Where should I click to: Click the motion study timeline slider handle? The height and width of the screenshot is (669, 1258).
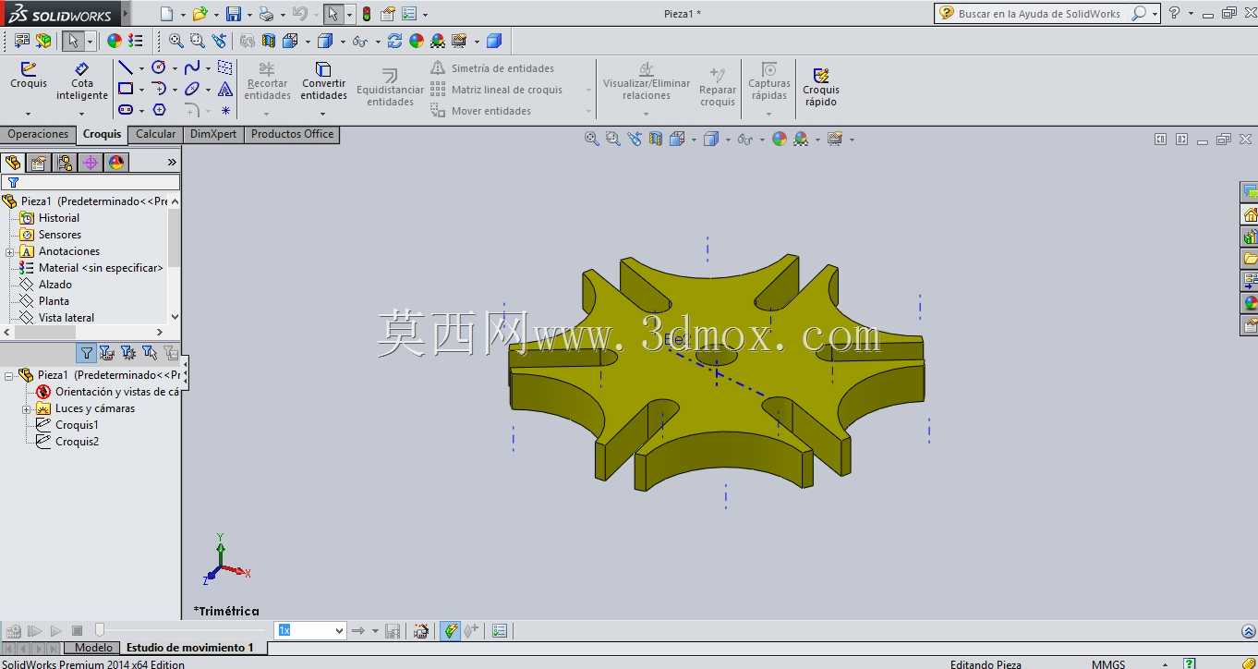coord(100,631)
